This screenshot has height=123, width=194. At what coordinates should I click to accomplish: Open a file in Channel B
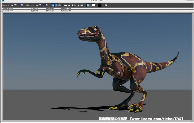[x=37, y=5]
